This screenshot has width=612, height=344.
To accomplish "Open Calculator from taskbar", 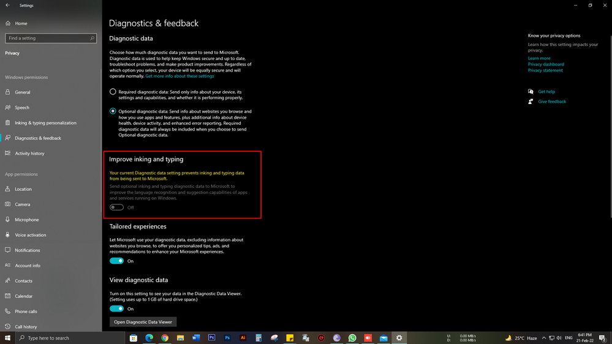I will point(259,338).
